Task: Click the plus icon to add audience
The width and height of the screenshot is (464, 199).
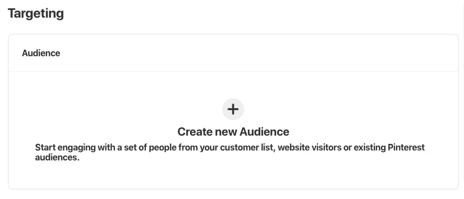Action: click(x=233, y=109)
